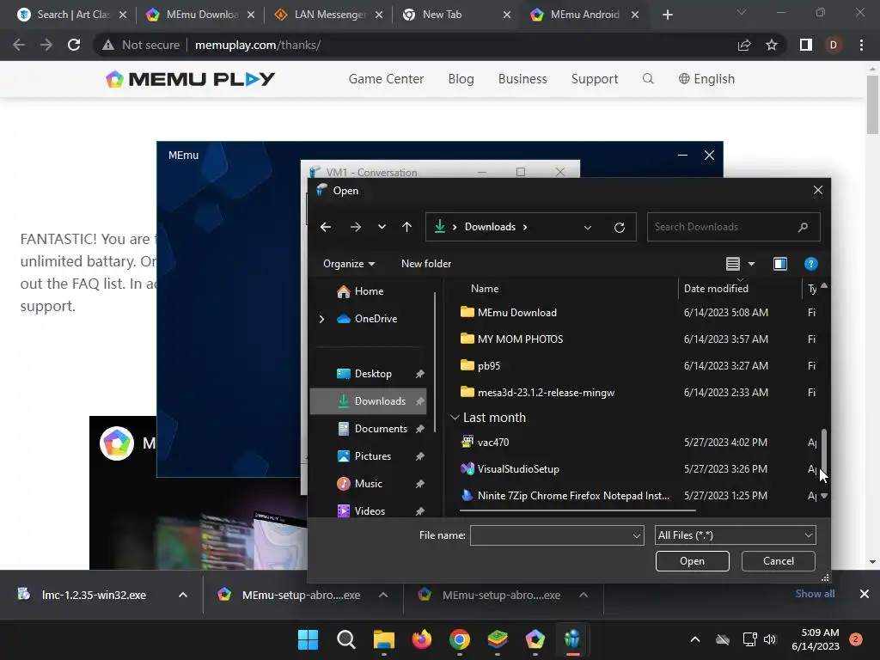Image resolution: width=880 pixels, height=660 pixels.
Task: Expand the File name dropdown arrow
Action: (x=637, y=535)
